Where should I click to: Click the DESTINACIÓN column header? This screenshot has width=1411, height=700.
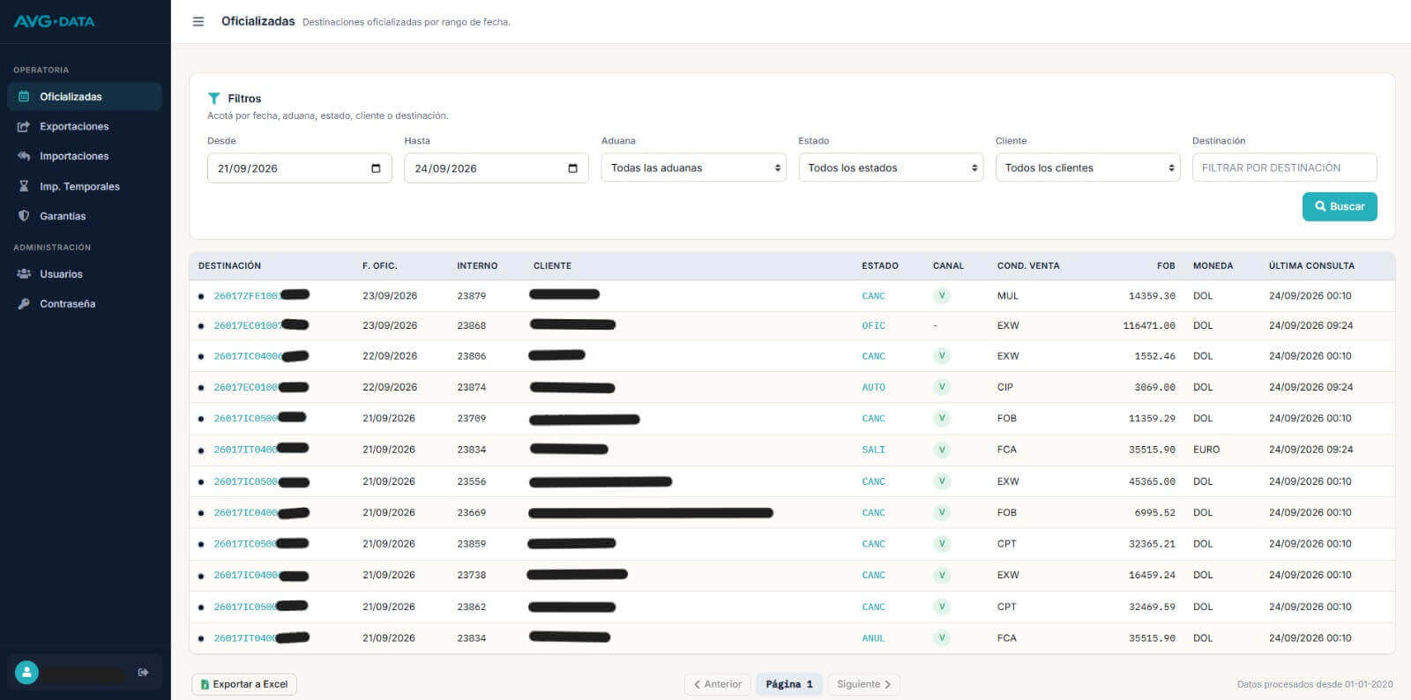pos(229,265)
